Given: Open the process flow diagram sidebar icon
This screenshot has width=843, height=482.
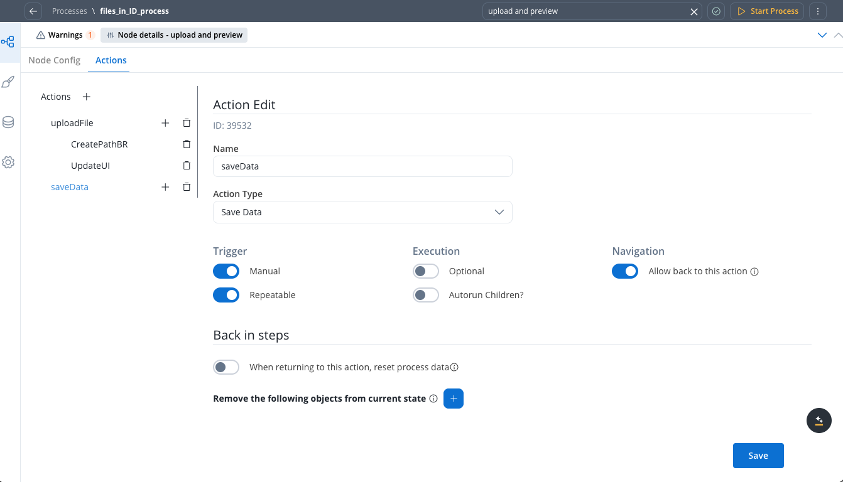Looking at the screenshot, I should (x=8, y=42).
